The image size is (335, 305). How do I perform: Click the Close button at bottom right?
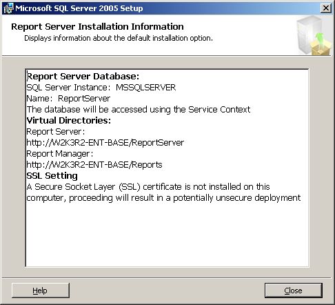[294, 291]
